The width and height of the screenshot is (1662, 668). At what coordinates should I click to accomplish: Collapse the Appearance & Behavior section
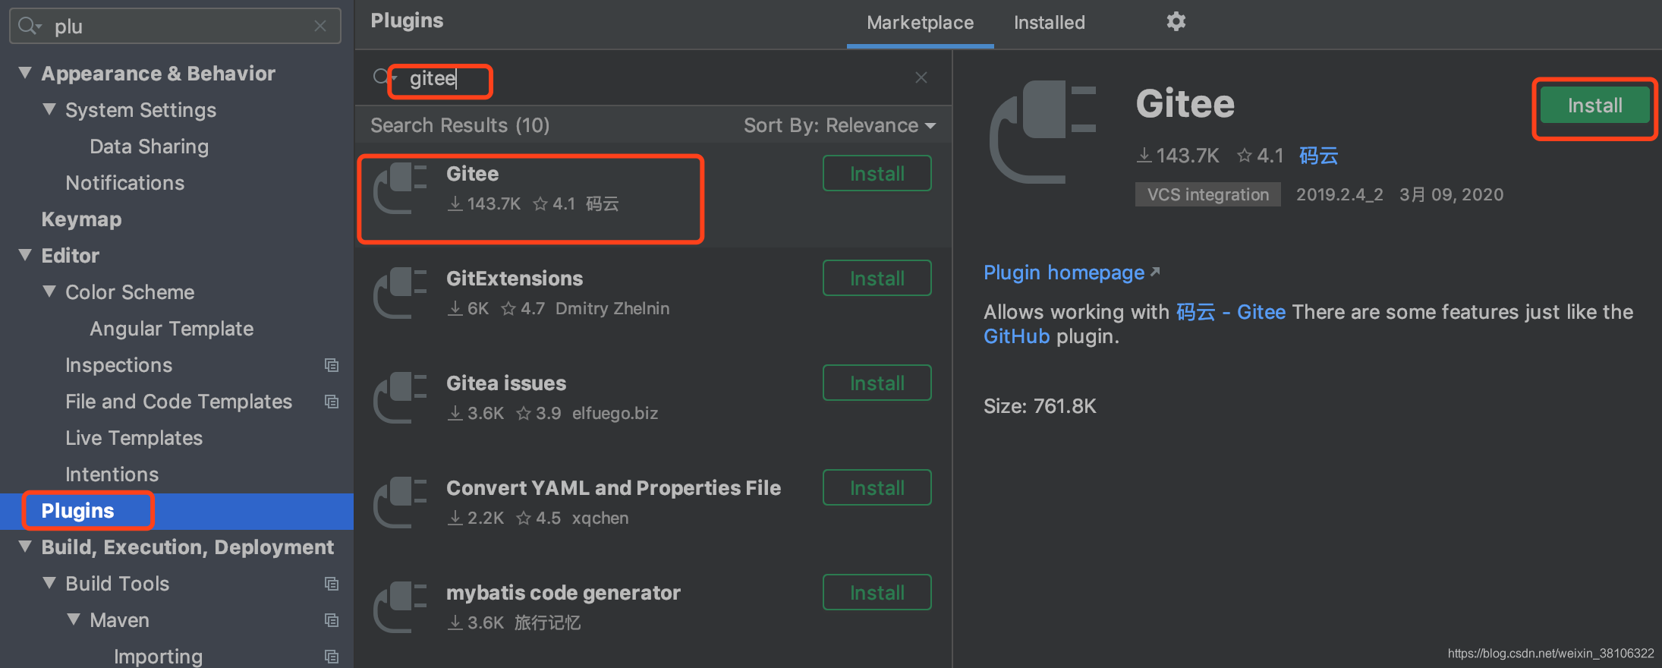(25, 73)
